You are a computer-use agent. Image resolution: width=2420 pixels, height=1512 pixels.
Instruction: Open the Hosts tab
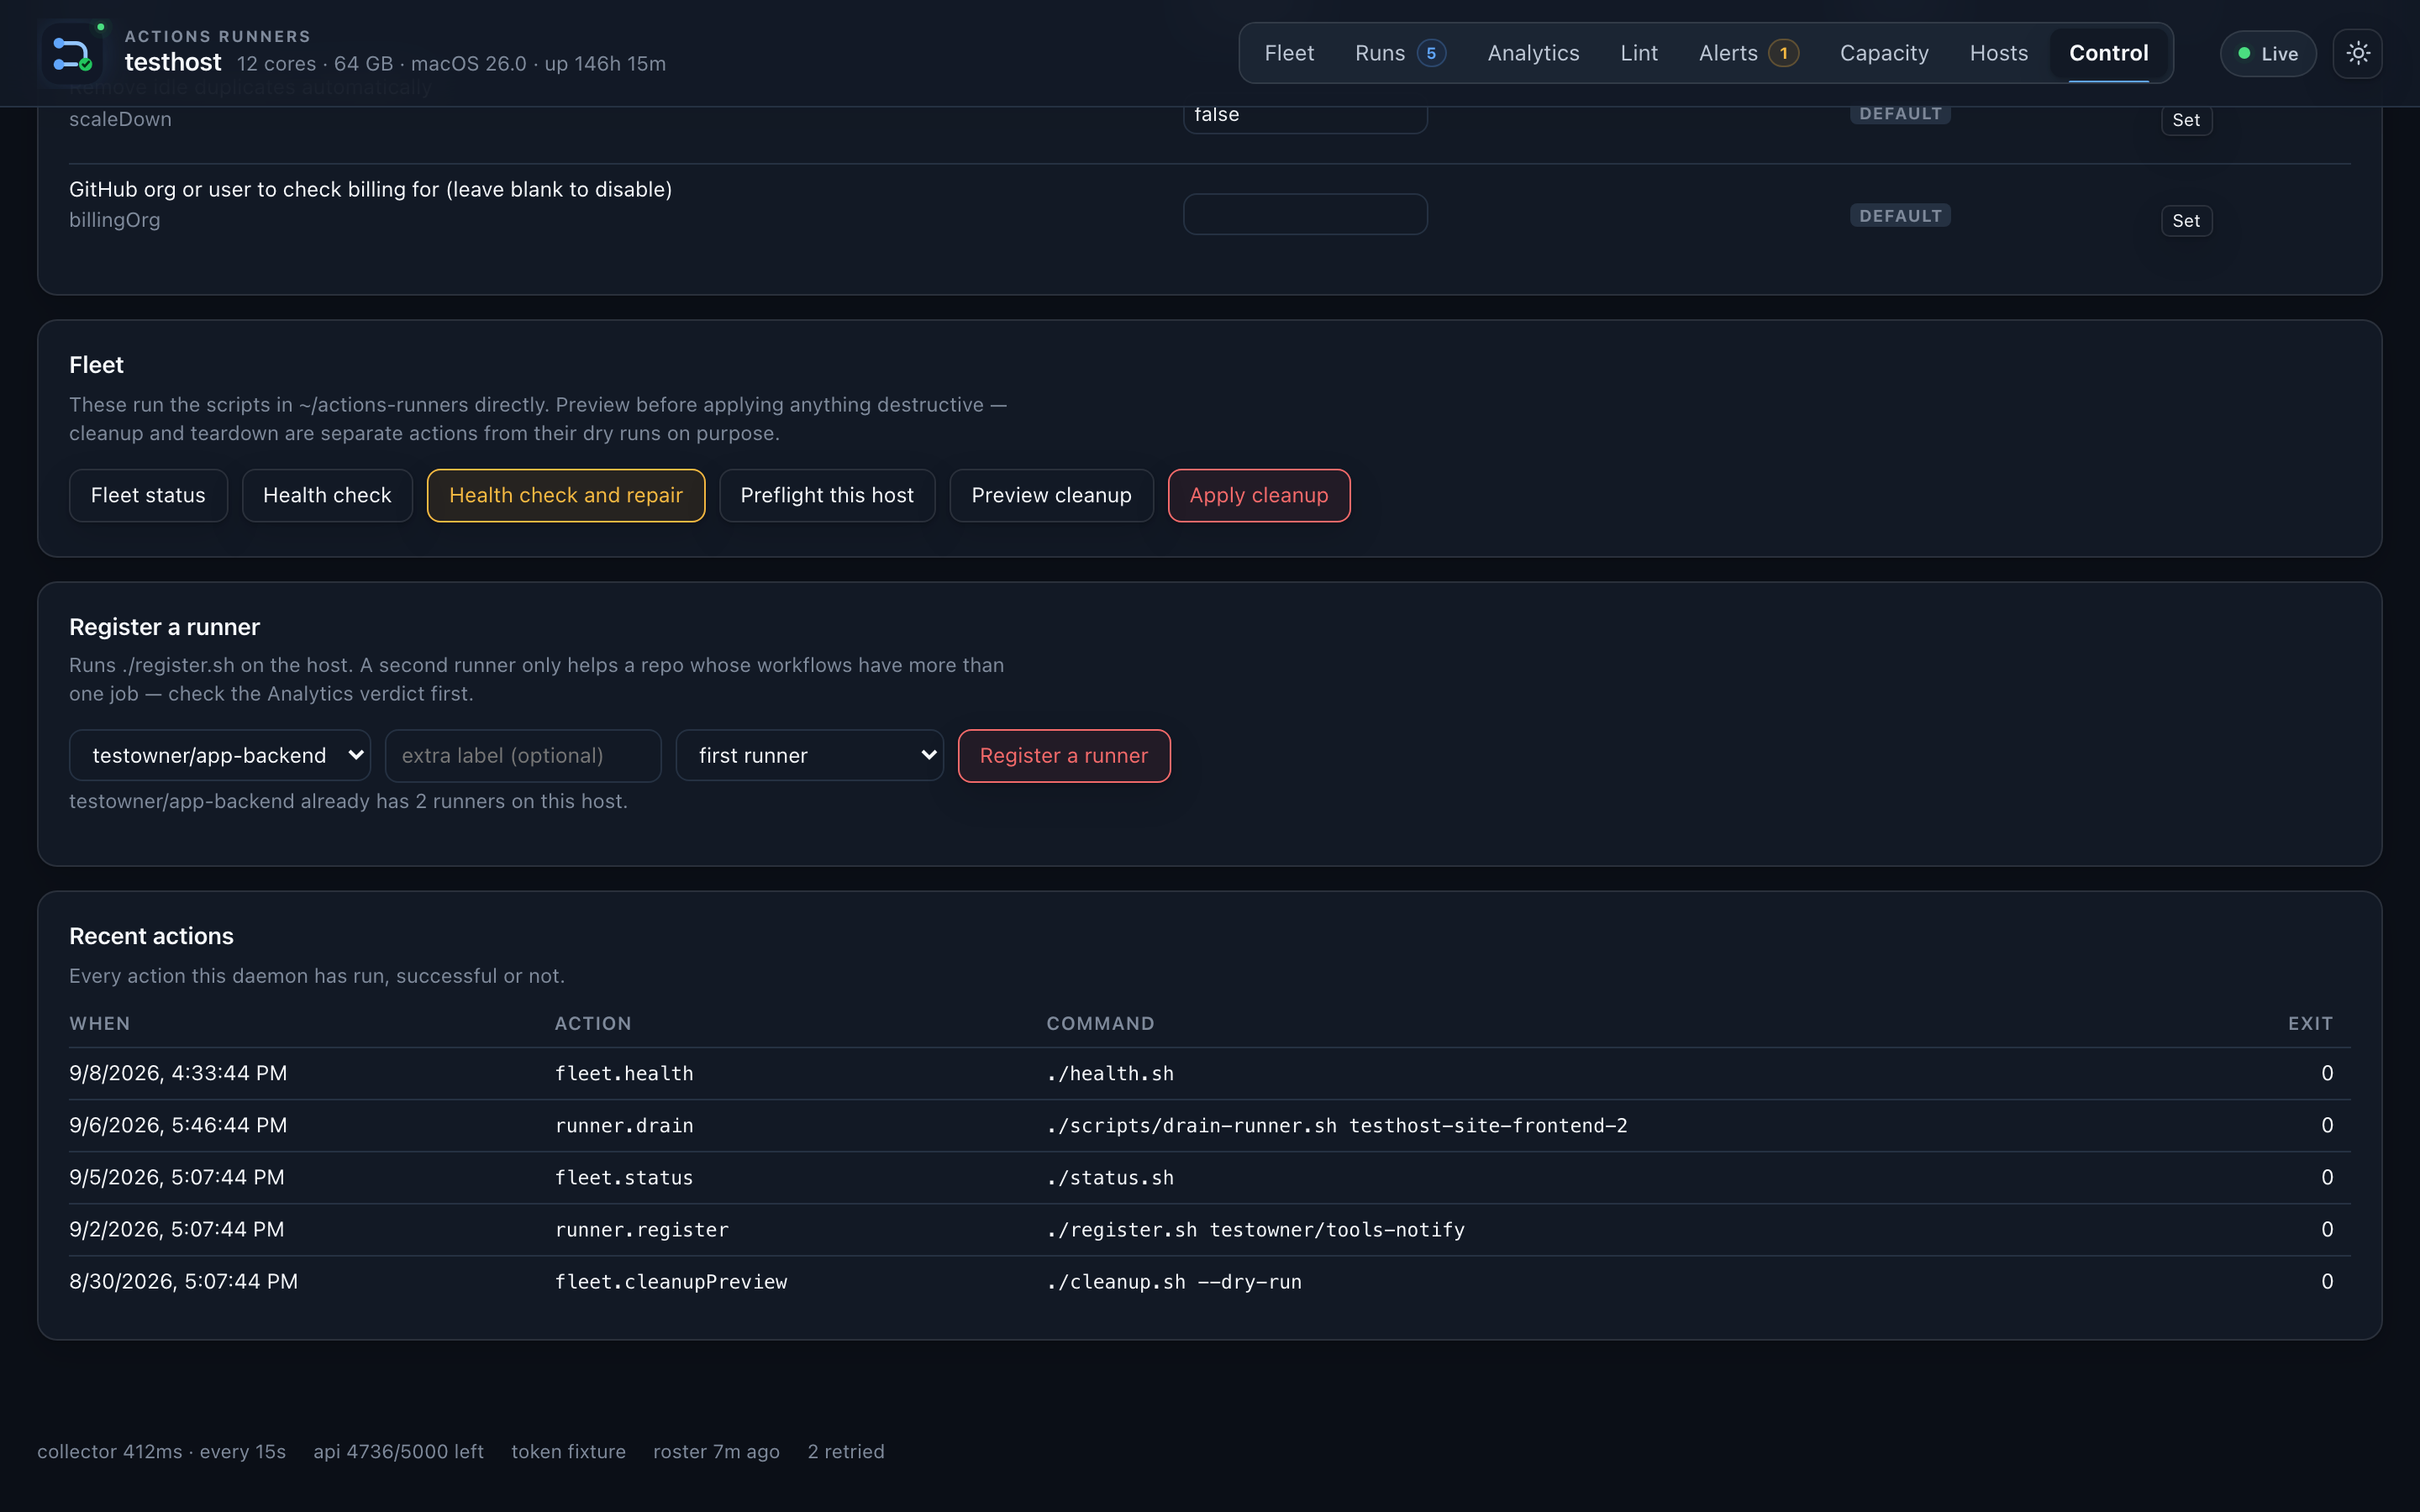pyautogui.click(x=1998, y=53)
